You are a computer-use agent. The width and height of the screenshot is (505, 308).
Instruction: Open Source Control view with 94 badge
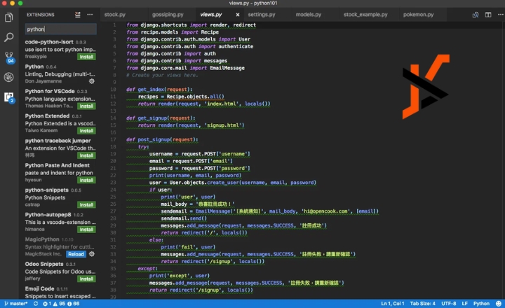pyautogui.click(x=9, y=57)
